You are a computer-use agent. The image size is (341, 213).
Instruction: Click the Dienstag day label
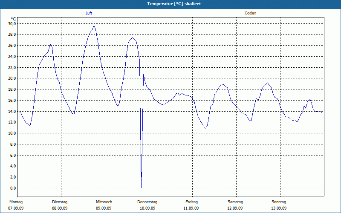[60, 202]
